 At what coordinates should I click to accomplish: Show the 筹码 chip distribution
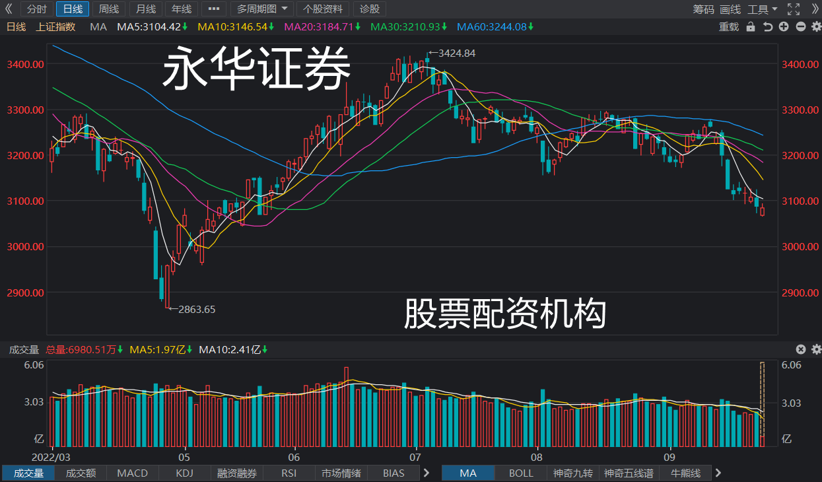[703, 9]
